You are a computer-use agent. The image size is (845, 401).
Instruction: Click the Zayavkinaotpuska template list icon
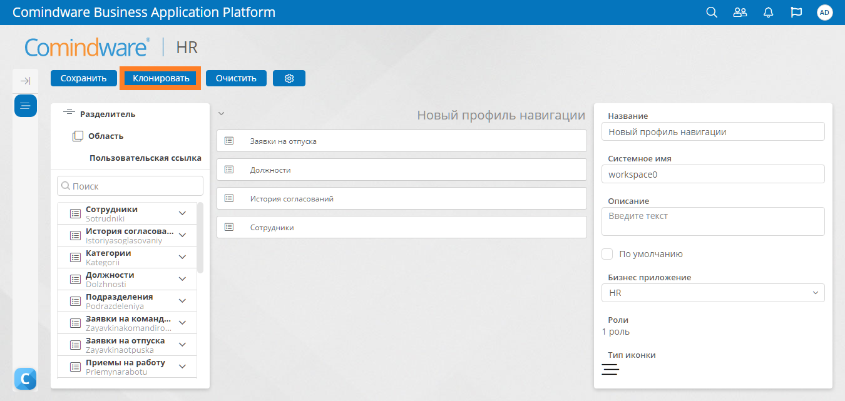[75, 345]
